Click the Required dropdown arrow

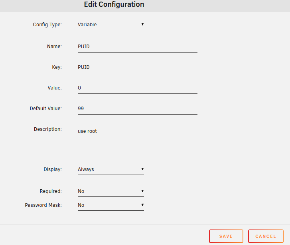point(142,191)
